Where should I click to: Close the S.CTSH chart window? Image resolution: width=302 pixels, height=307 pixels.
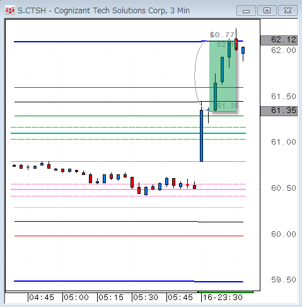pos(287,11)
